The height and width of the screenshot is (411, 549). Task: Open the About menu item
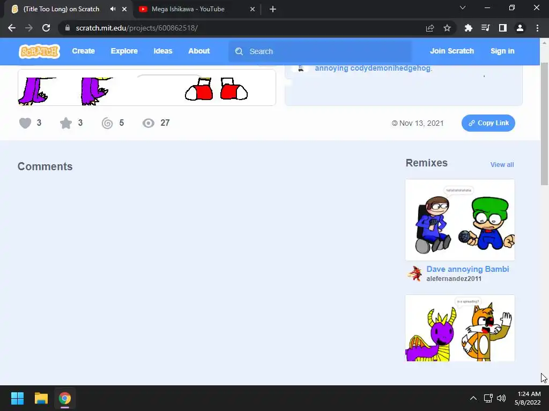(x=199, y=51)
